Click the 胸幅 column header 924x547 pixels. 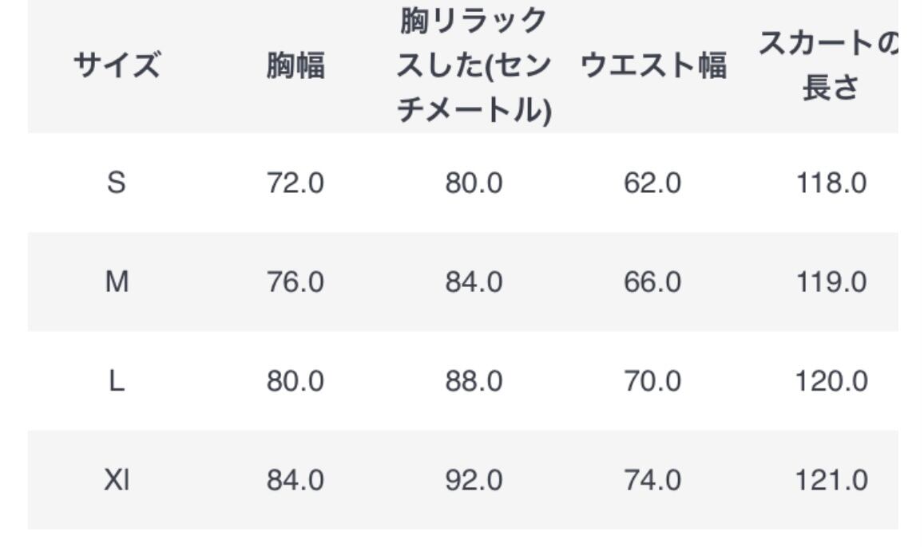[295, 66]
